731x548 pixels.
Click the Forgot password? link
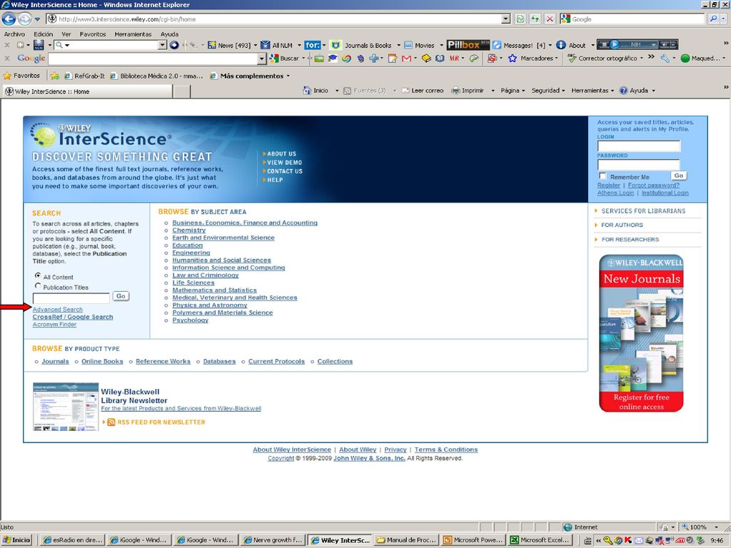654,185
